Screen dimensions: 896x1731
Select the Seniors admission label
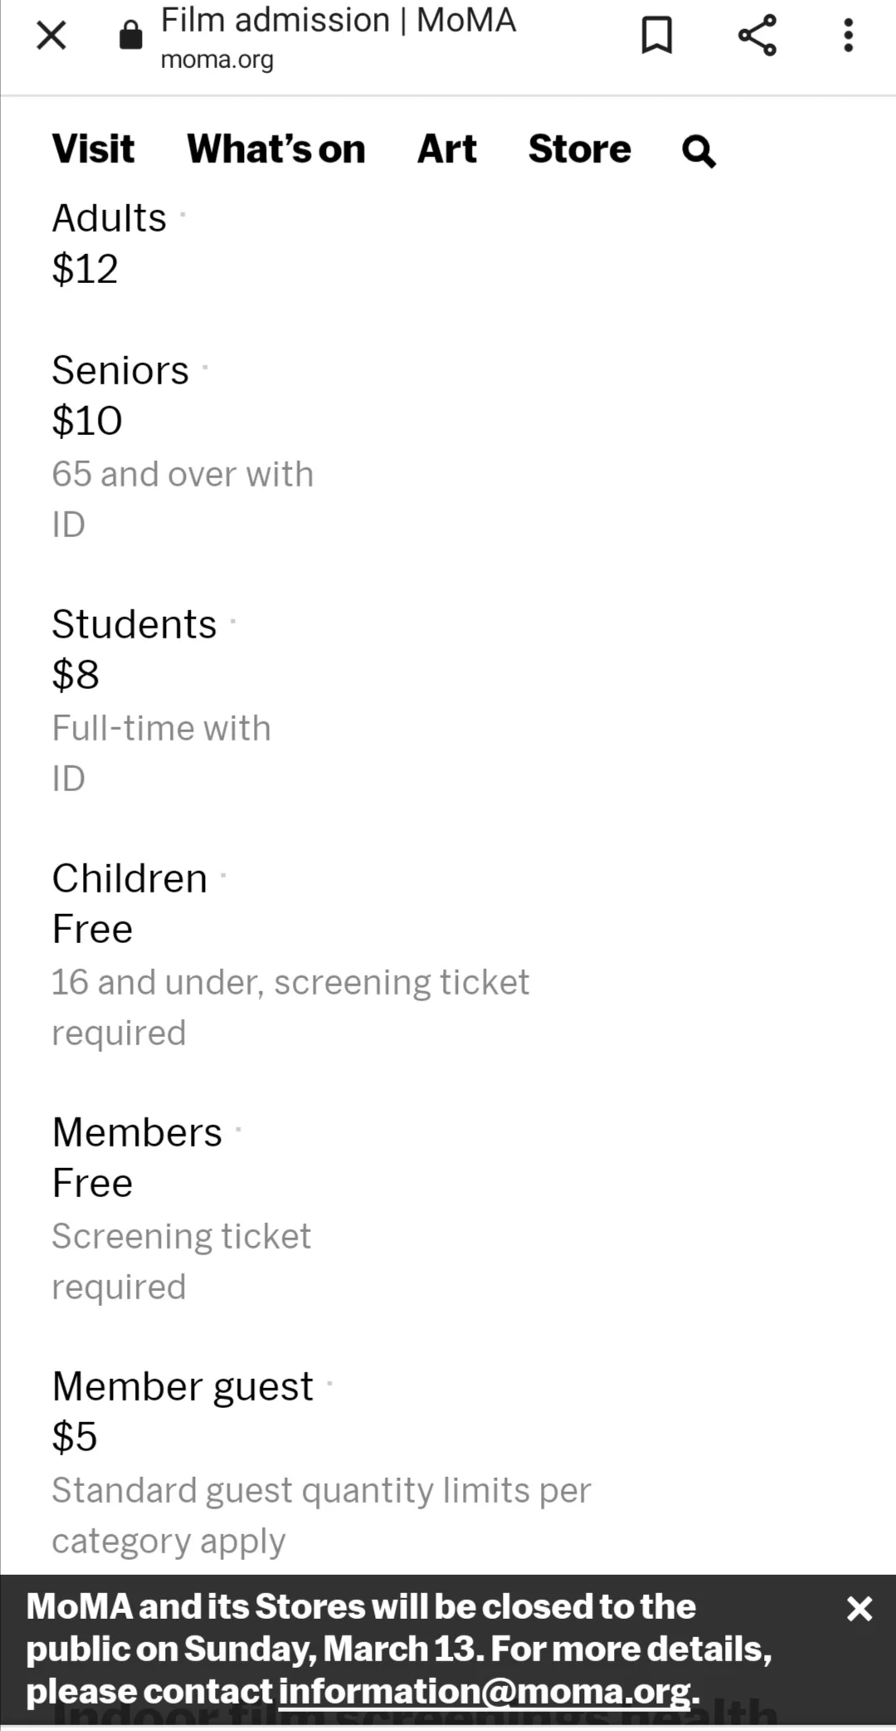coord(120,370)
